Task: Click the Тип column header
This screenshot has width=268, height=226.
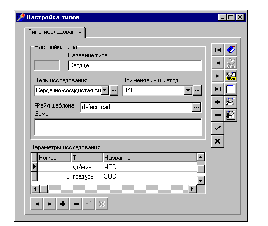Action: (x=87, y=158)
